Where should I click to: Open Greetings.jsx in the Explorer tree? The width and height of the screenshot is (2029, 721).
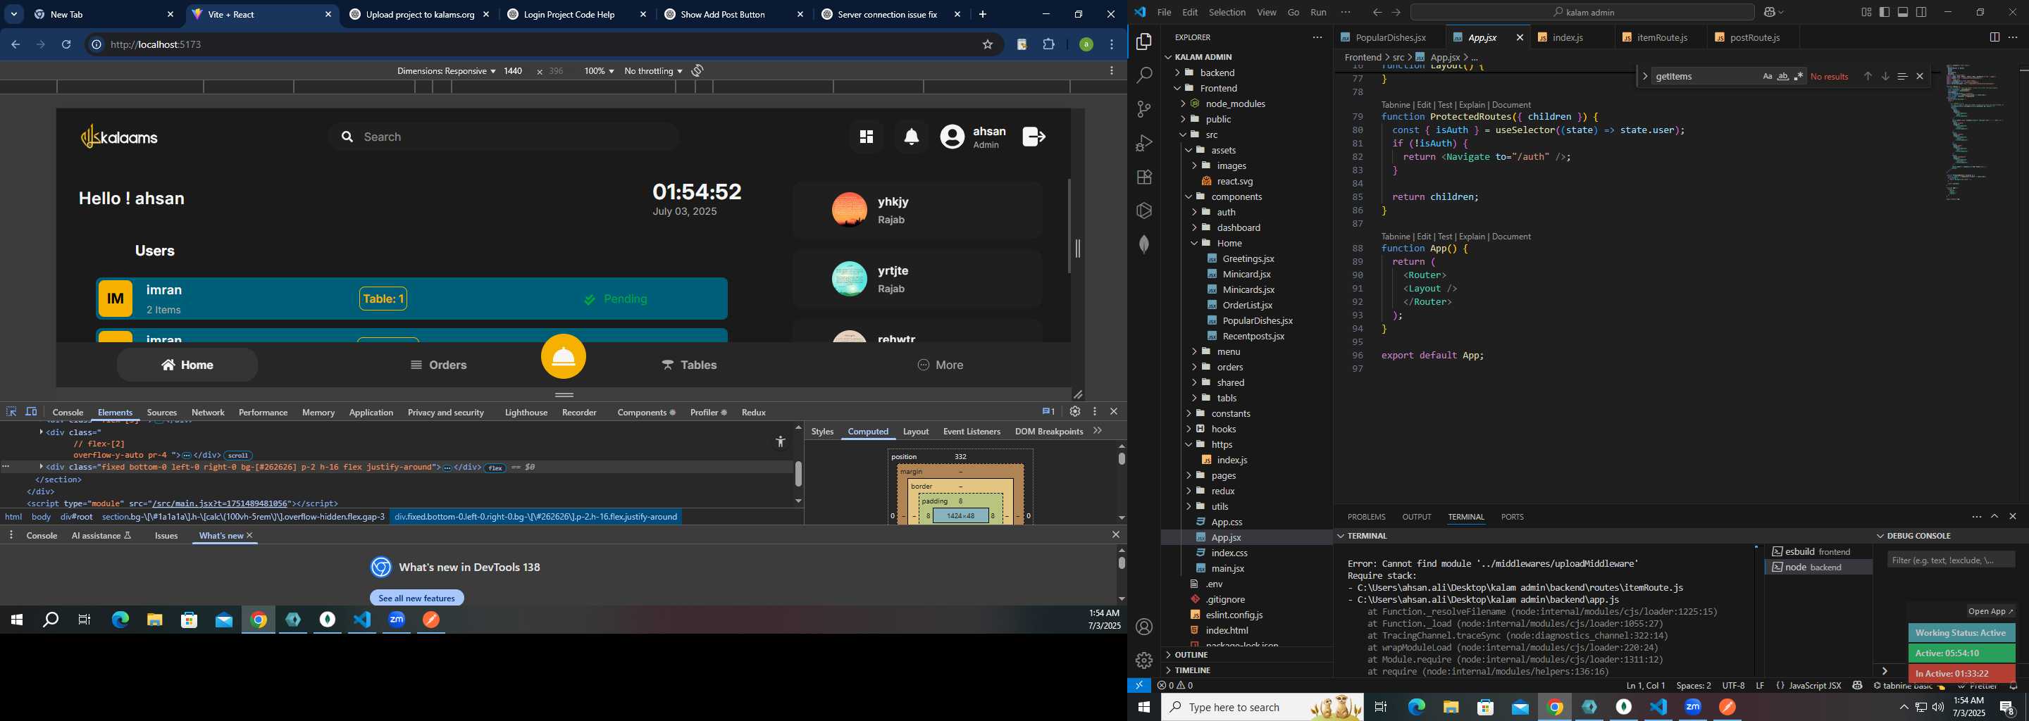click(x=1248, y=259)
